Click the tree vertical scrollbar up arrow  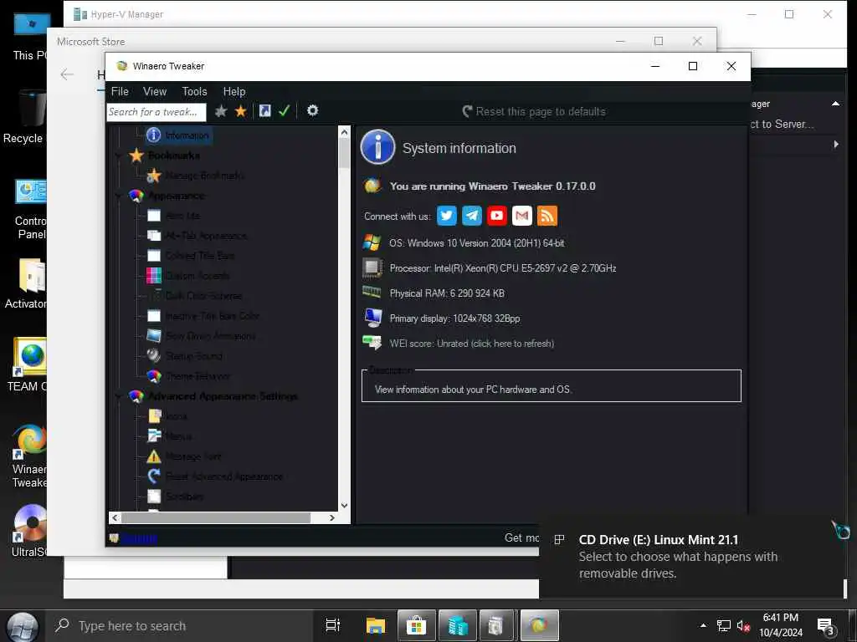coord(344,131)
